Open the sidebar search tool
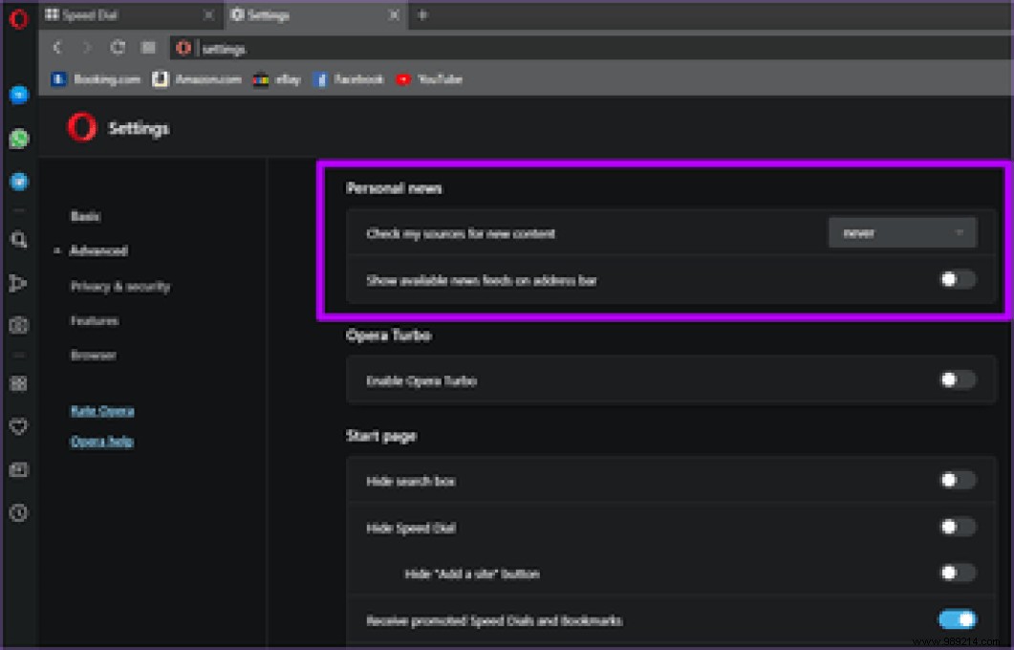 [x=18, y=240]
